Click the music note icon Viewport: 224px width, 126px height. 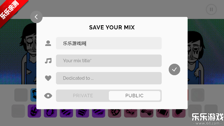pyautogui.click(x=48, y=61)
